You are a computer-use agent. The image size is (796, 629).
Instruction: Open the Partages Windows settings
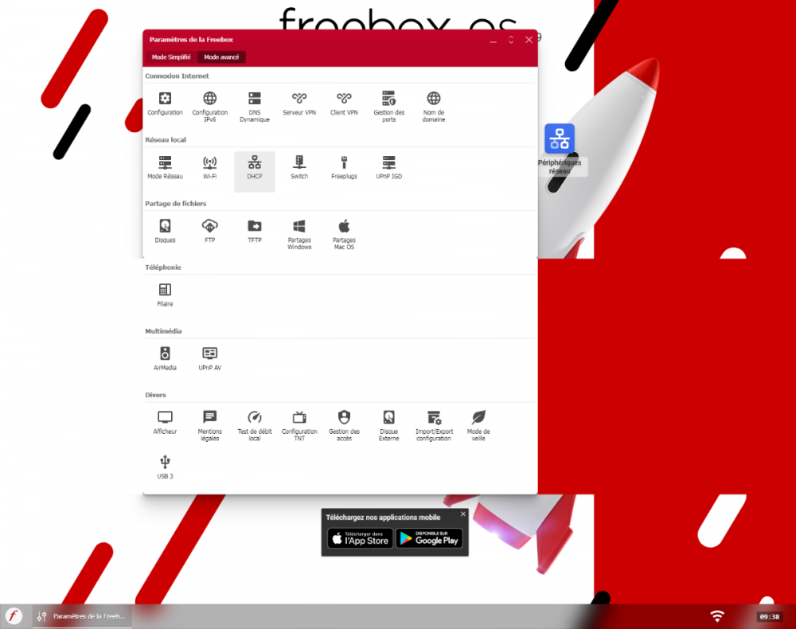tap(299, 230)
